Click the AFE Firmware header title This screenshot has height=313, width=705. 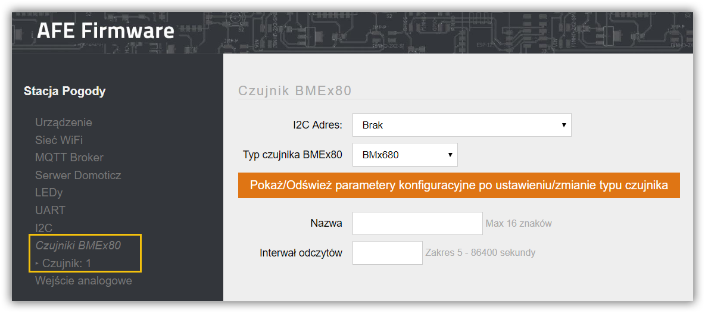coord(105,32)
